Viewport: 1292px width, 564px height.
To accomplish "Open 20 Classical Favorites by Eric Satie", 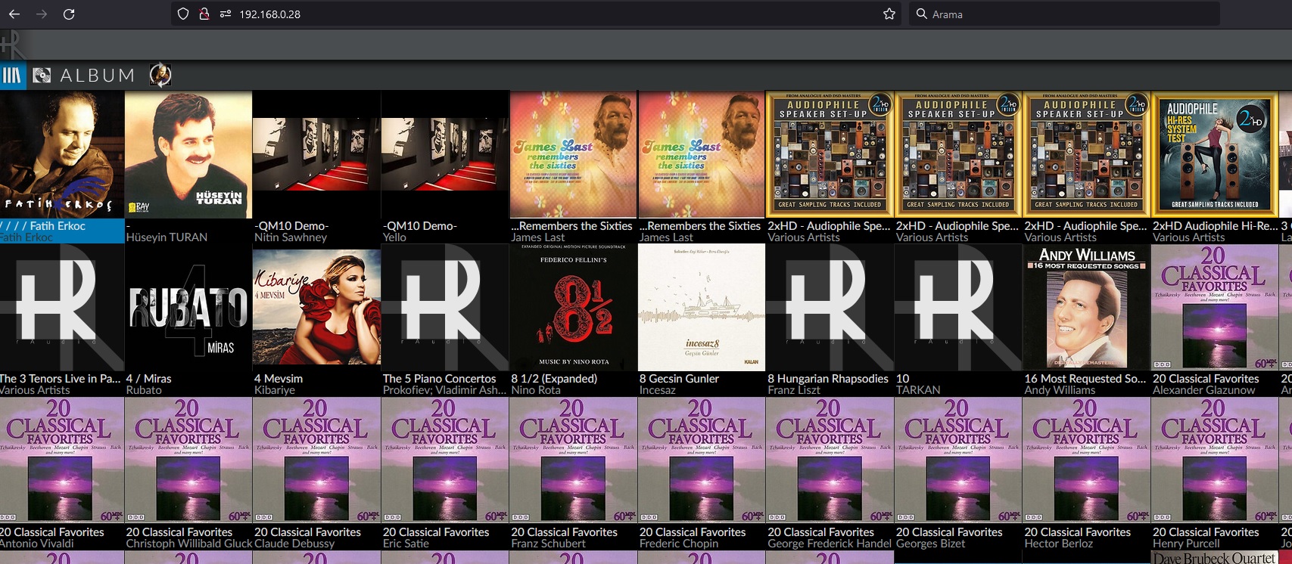I will [445, 461].
